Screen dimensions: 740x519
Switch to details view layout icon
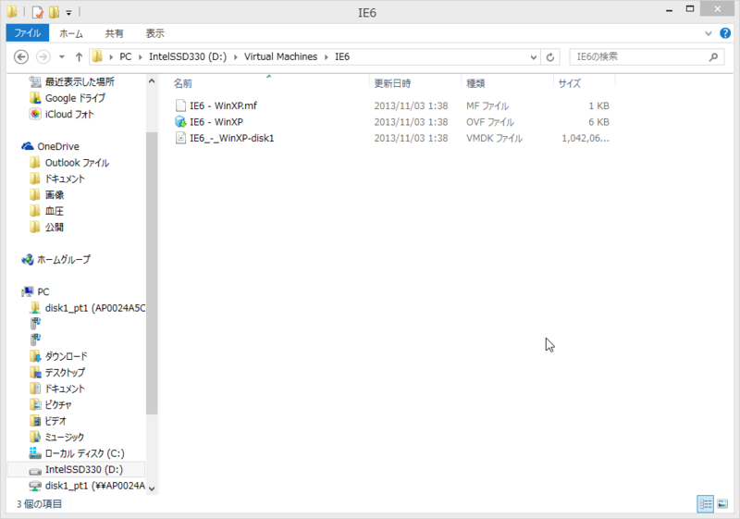pyautogui.click(x=706, y=504)
